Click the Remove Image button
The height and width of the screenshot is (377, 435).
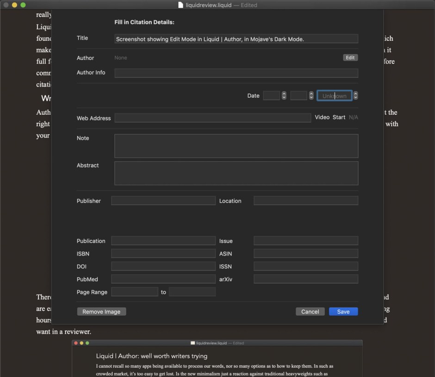(101, 312)
